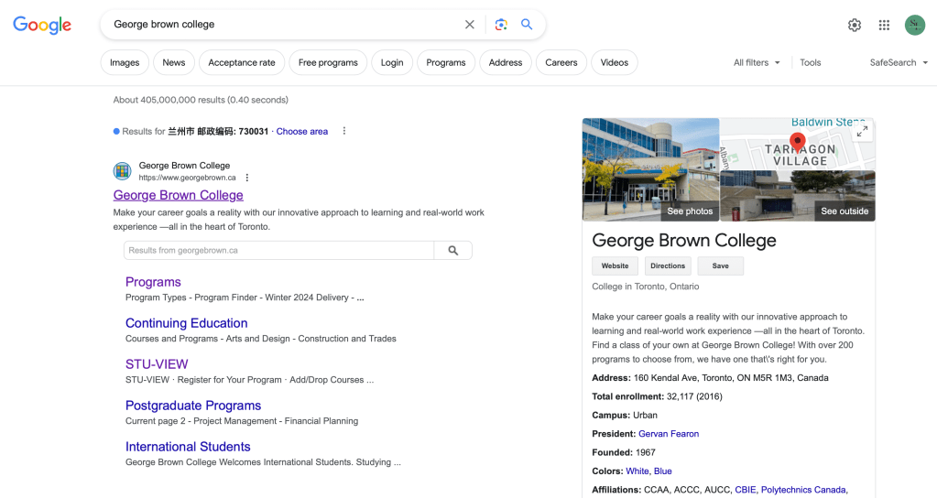Select the Acceptance rate filter chip

(241, 62)
